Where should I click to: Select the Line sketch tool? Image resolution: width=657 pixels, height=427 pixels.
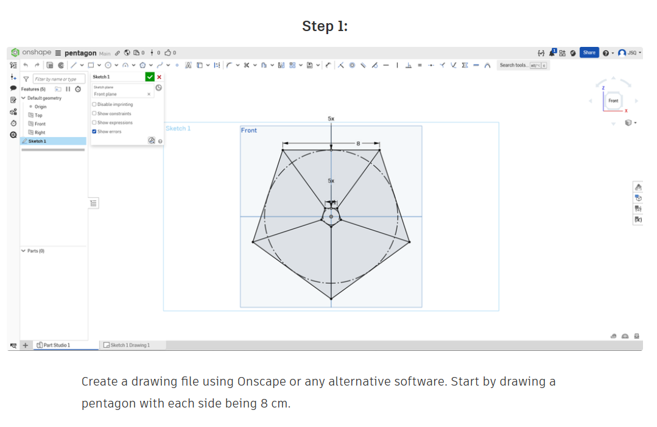73,65
